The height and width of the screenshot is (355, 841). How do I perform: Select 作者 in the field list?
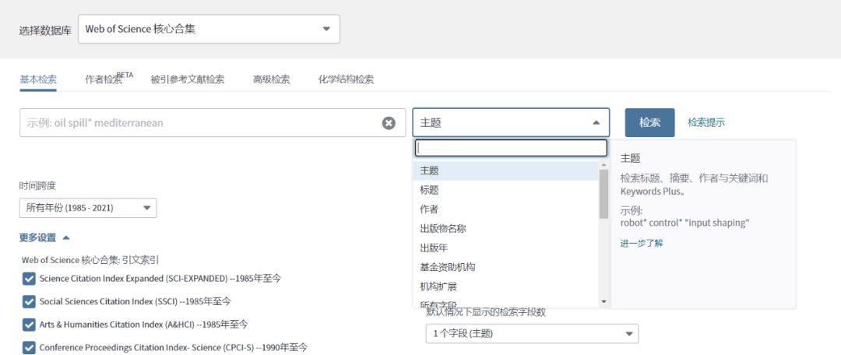(x=505, y=209)
